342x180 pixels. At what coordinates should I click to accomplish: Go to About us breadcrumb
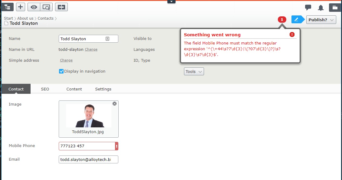point(25,18)
